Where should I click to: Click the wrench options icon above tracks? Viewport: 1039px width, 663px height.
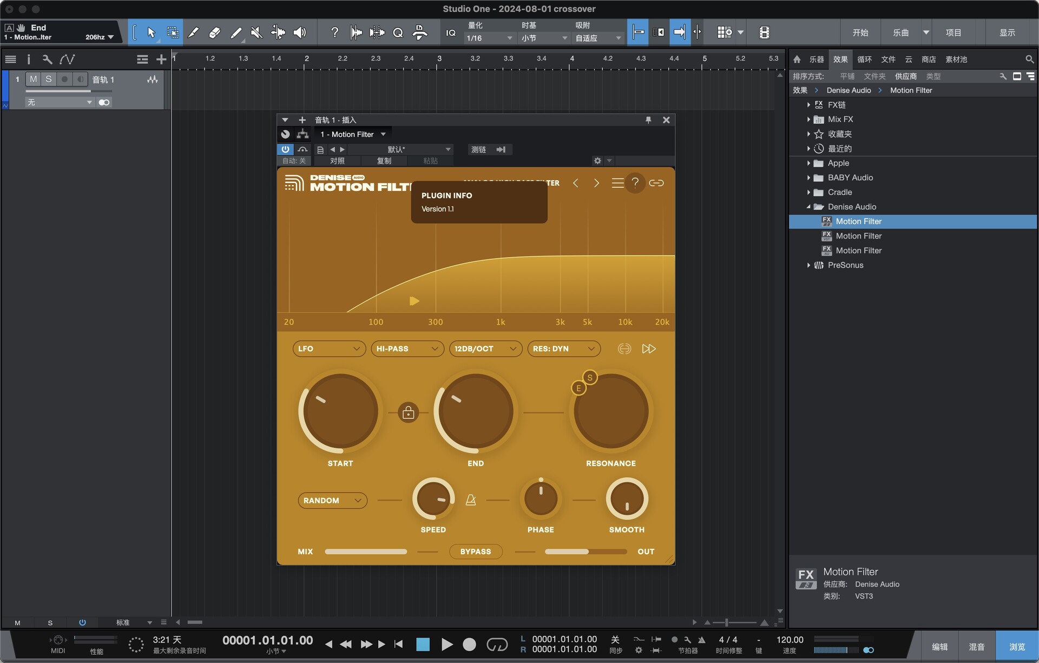click(47, 60)
